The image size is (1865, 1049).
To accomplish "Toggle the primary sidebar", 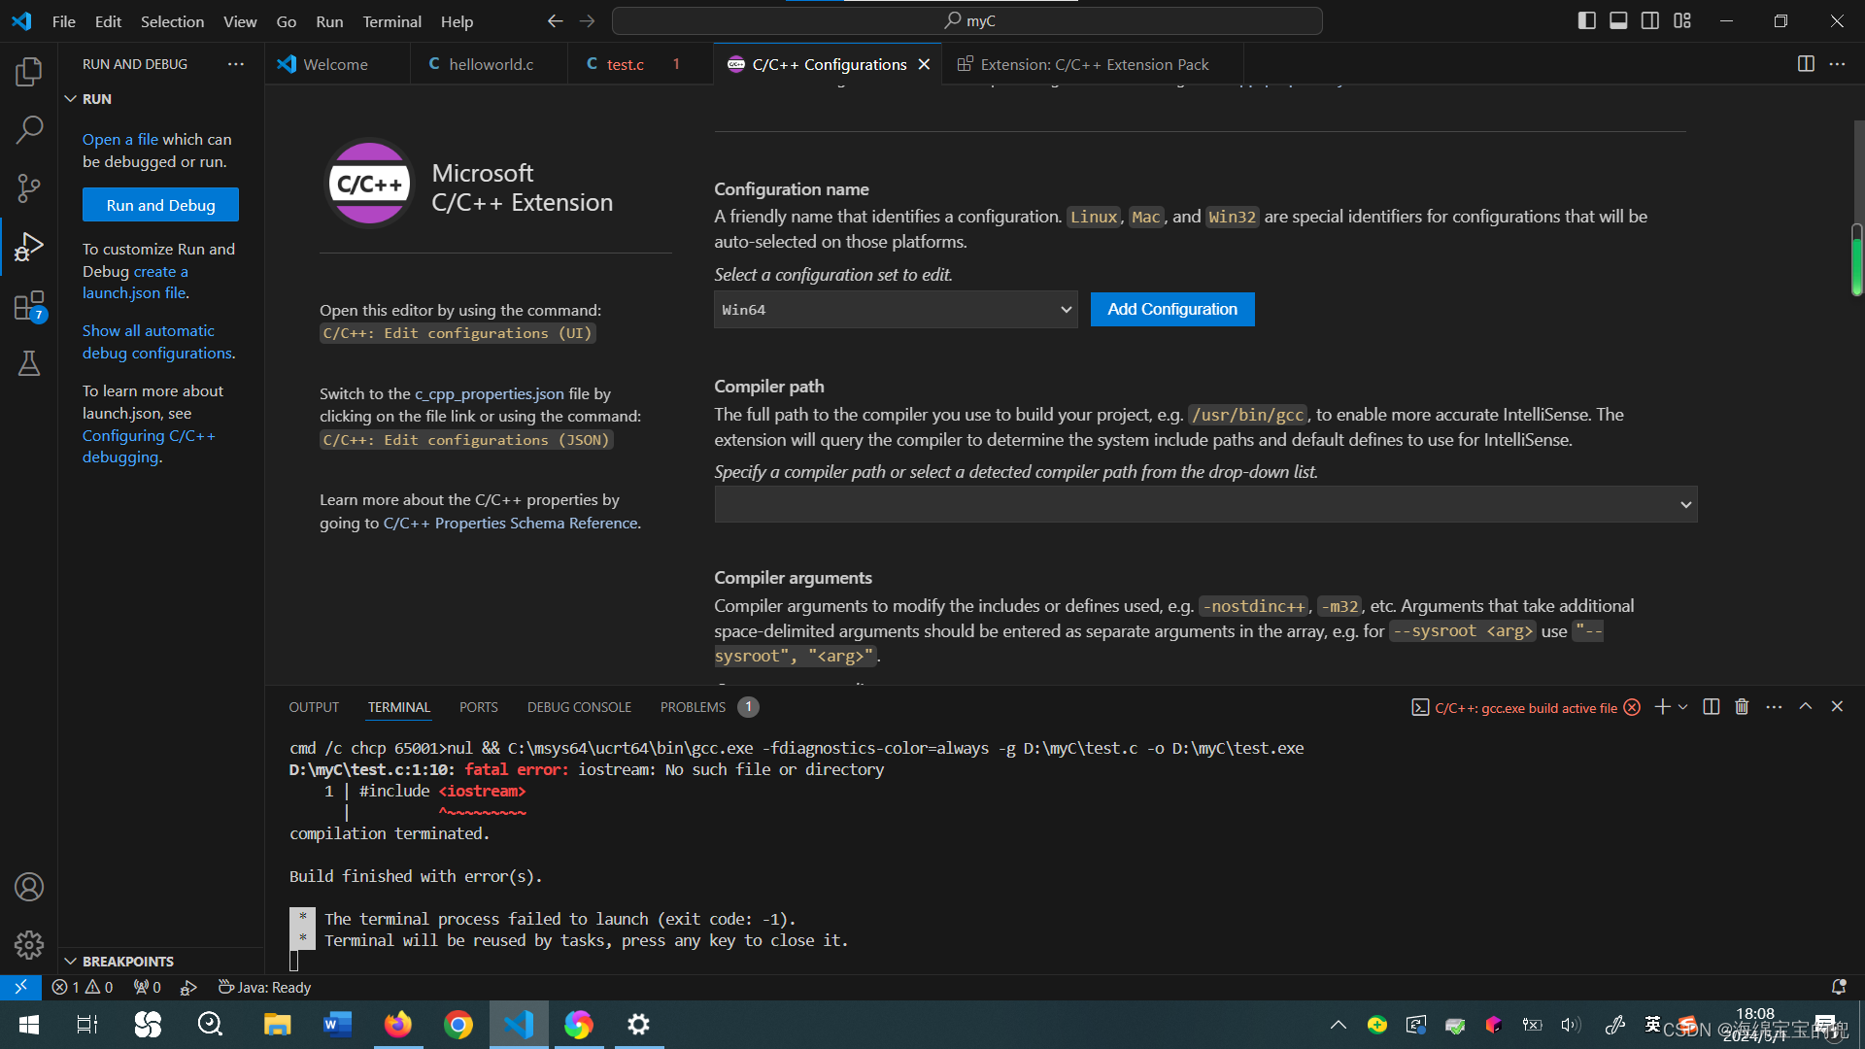I will [1586, 19].
